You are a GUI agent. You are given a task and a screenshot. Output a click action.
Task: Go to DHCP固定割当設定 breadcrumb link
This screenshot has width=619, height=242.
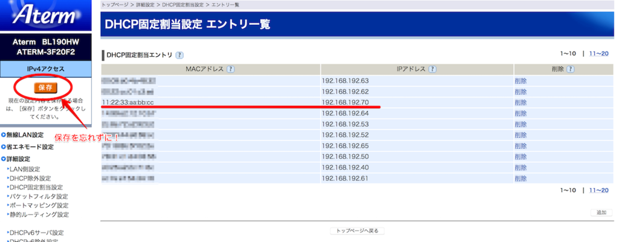183,5
